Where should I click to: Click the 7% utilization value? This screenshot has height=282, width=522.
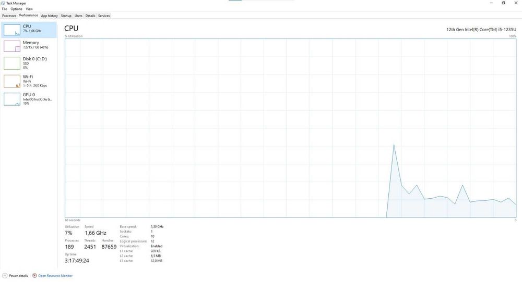(x=68, y=233)
